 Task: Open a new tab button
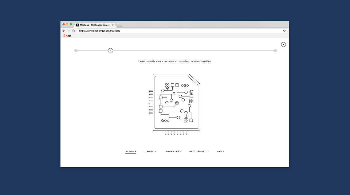(x=119, y=25)
